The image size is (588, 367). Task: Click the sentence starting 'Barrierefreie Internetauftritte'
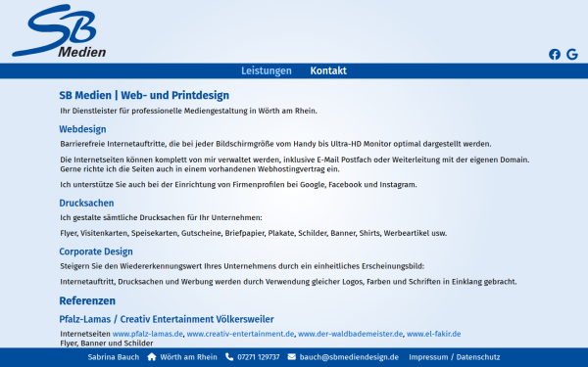(x=275, y=144)
